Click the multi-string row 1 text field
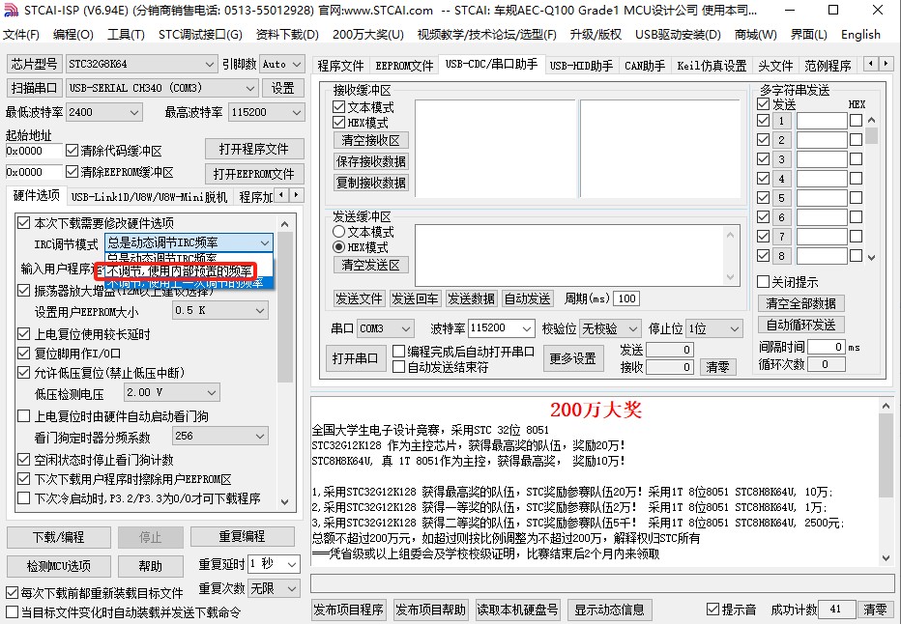Image resolution: width=901 pixels, height=624 pixels. [822, 121]
